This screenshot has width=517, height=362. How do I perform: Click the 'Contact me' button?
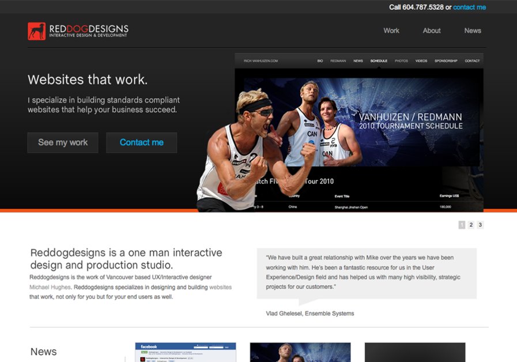pos(141,142)
